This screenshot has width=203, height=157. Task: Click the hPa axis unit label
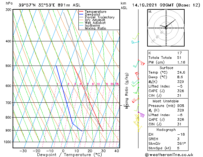click(9, 3)
